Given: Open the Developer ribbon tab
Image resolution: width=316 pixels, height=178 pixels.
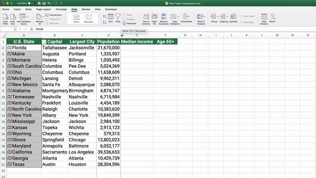Looking at the screenshot, I should (111, 9).
